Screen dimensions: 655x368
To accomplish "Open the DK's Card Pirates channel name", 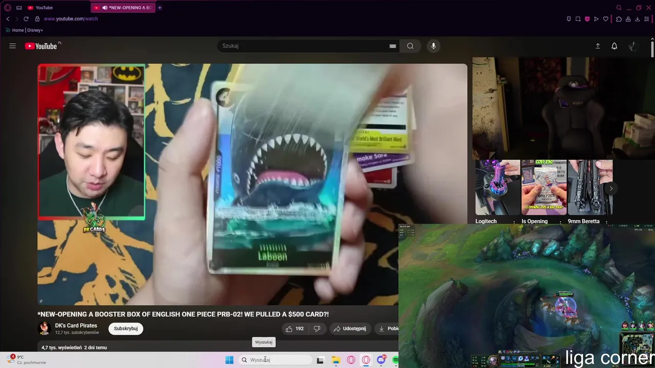I will coord(76,326).
